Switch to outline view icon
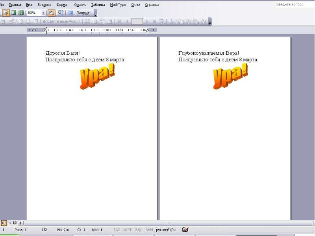This screenshot has width=315, height=236. 9,223
